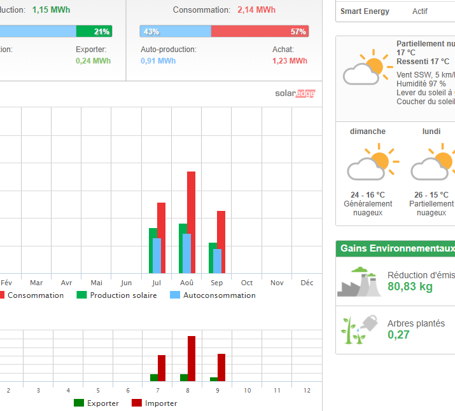Click the Oct axis label
The height and width of the screenshot is (411, 455).
(247, 283)
